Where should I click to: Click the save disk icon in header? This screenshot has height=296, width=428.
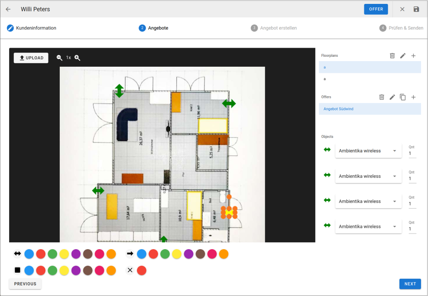pyautogui.click(x=416, y=9)
